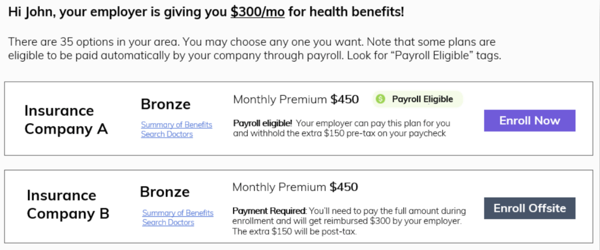Click the bold "Payment Required" label
This screenshot has width=600, height=250.
269,211
